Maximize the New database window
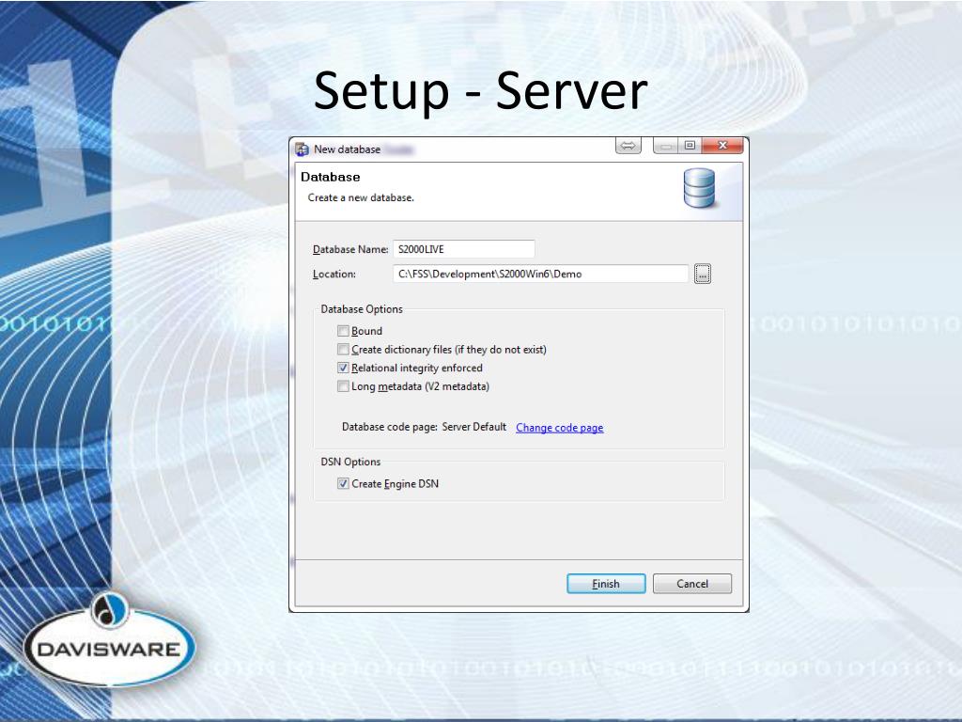962x722 pixels. point(690,146)
